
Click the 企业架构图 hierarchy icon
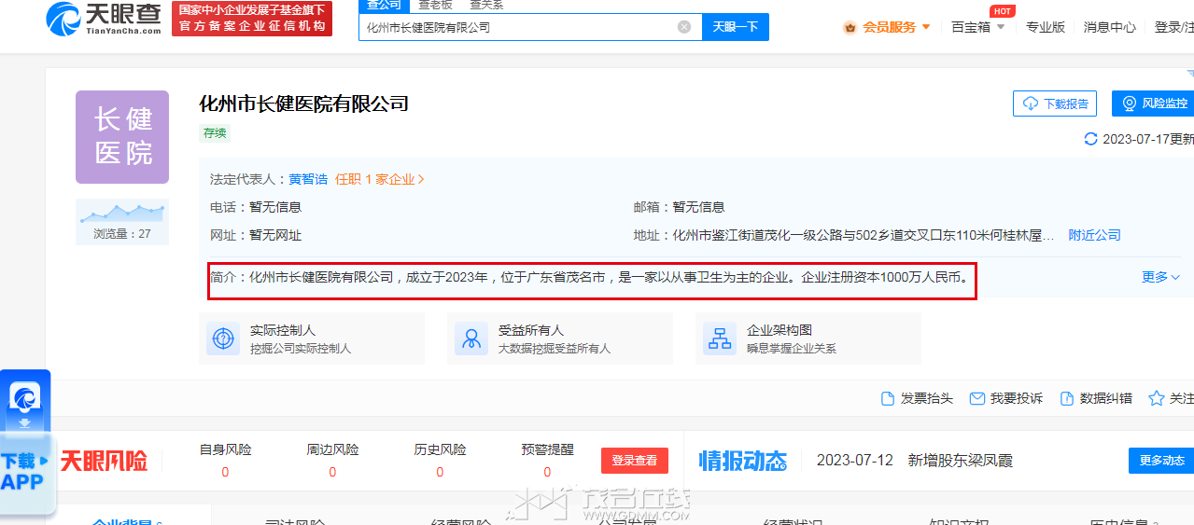pyautogui.click(x=720, y=338)
